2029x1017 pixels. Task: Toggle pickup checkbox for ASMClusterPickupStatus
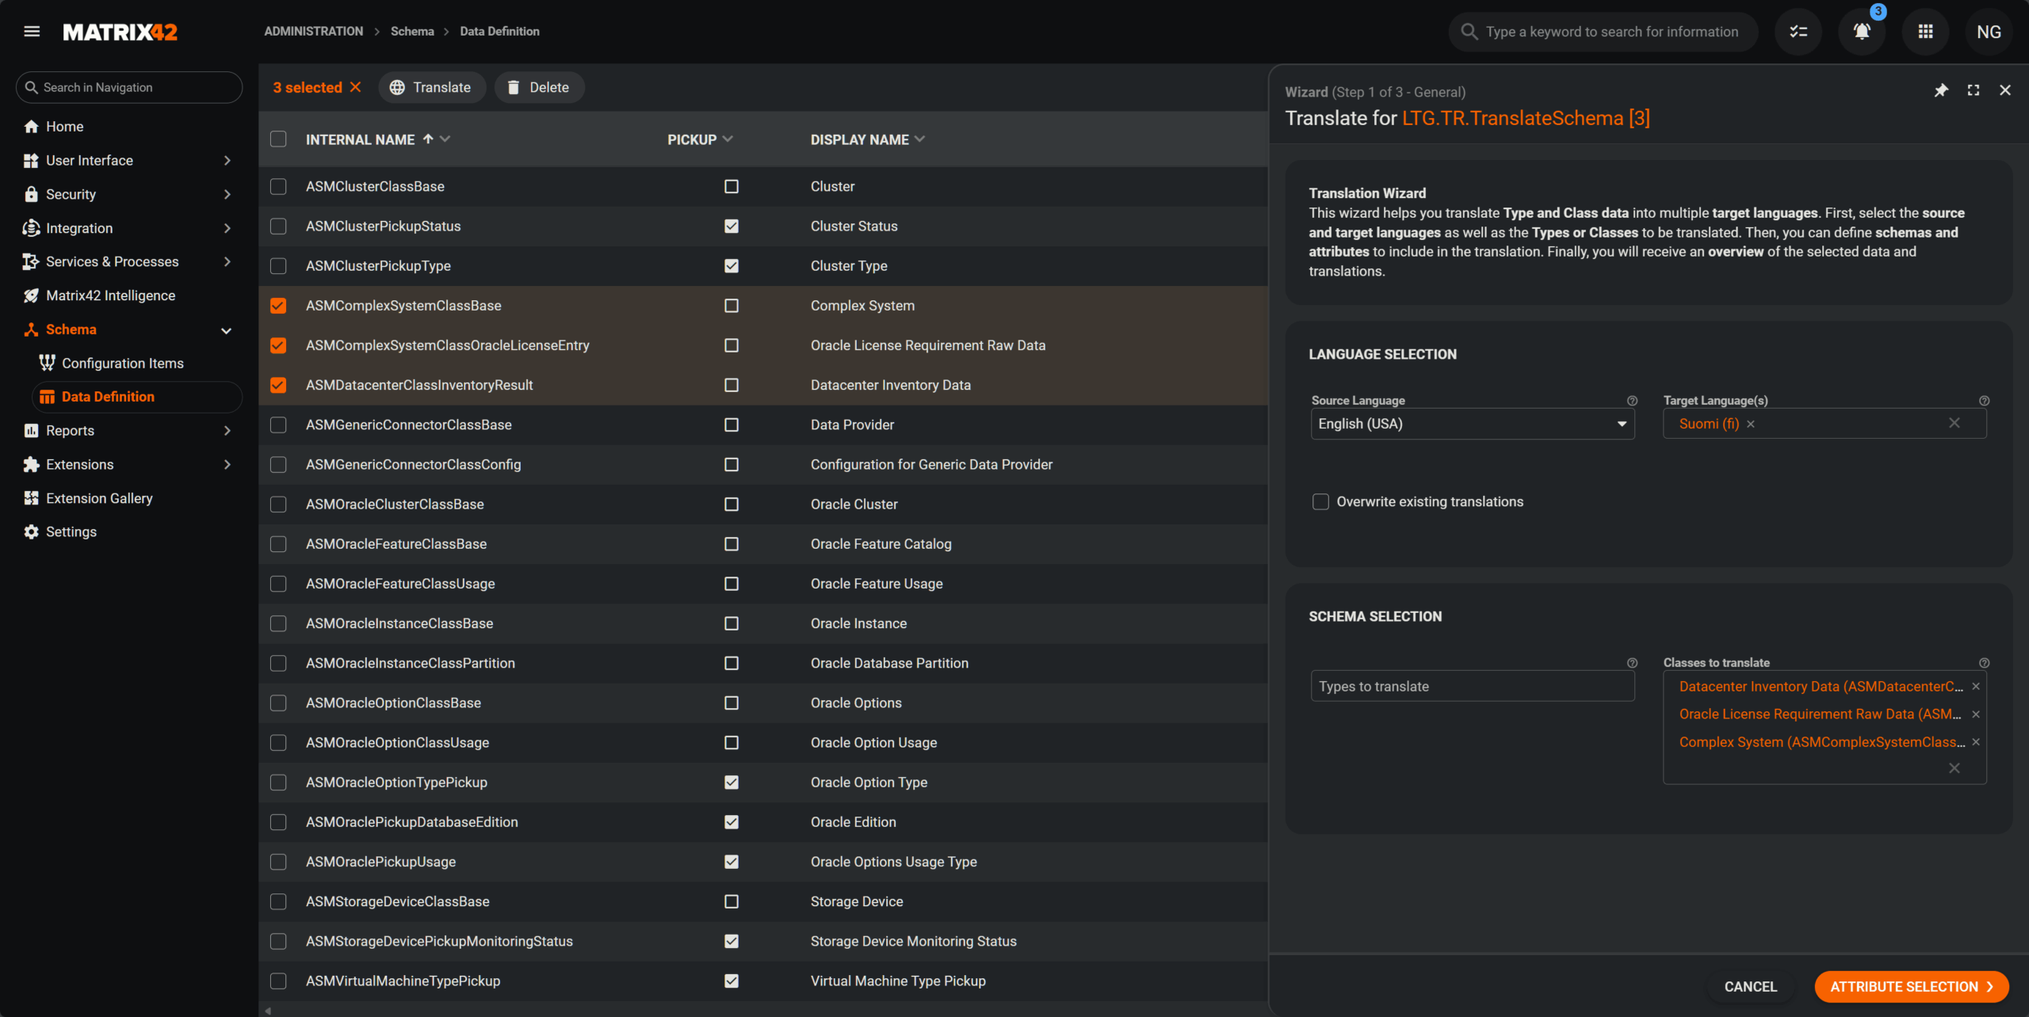[x=732, y=227]
